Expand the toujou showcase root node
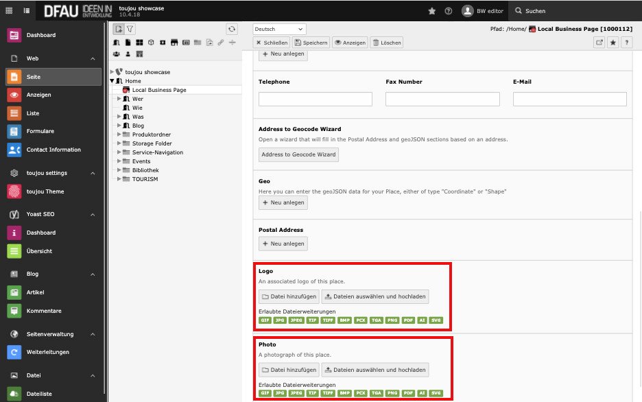Image resolution: width=642 pixels, height=402 pixels. [x=112, y=72]
